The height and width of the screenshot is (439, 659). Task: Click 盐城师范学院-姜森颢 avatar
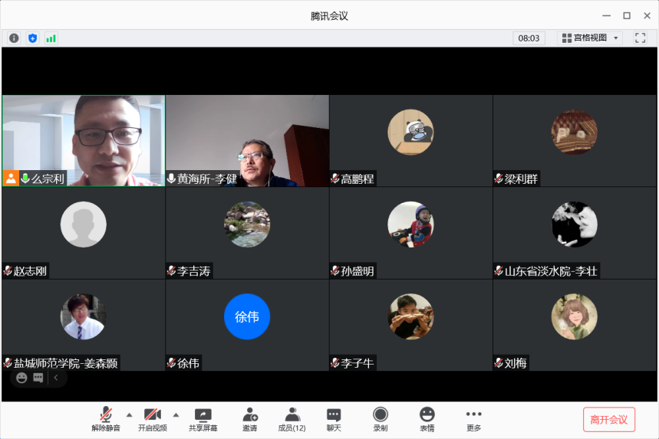(x=83, y=316)
